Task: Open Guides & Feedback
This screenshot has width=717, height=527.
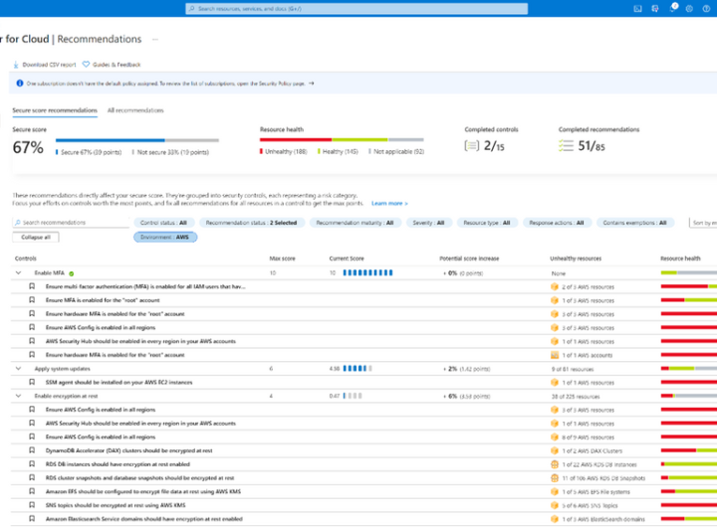Action: coord(112,65)
